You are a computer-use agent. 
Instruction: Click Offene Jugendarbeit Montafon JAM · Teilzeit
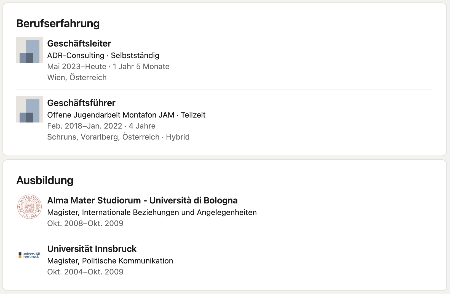[126, 115]
